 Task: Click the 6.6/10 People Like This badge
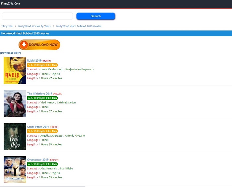(42, 98)
